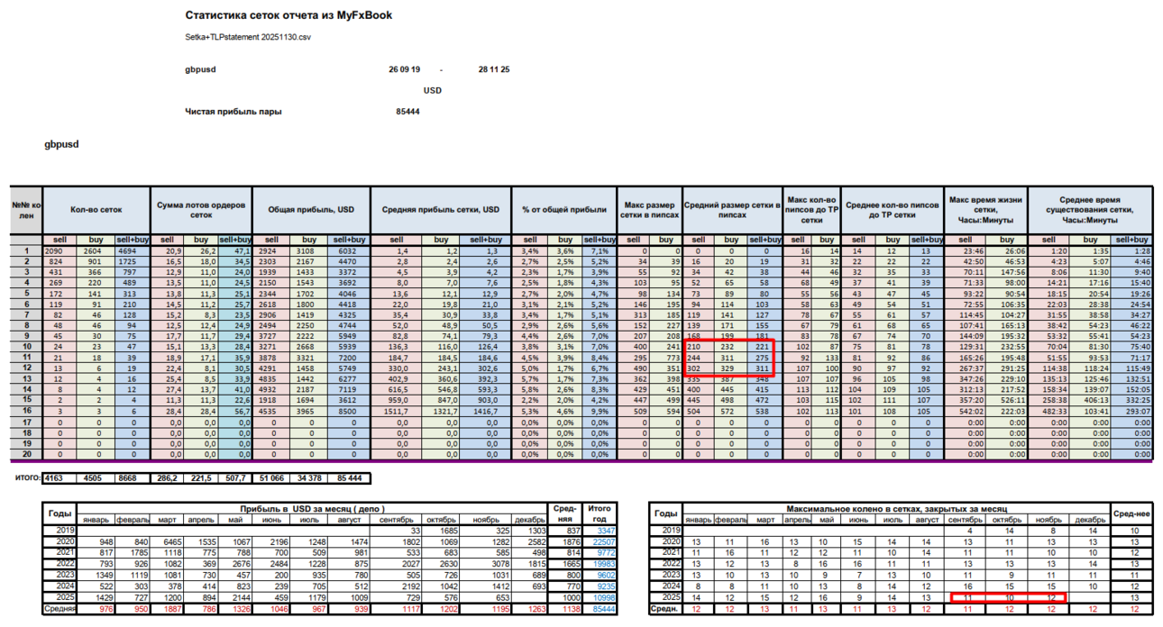Select the 'Макс размер сетки в пипсах' header
This screenshot has height=627, width=1163.
(x=649, y=211)
